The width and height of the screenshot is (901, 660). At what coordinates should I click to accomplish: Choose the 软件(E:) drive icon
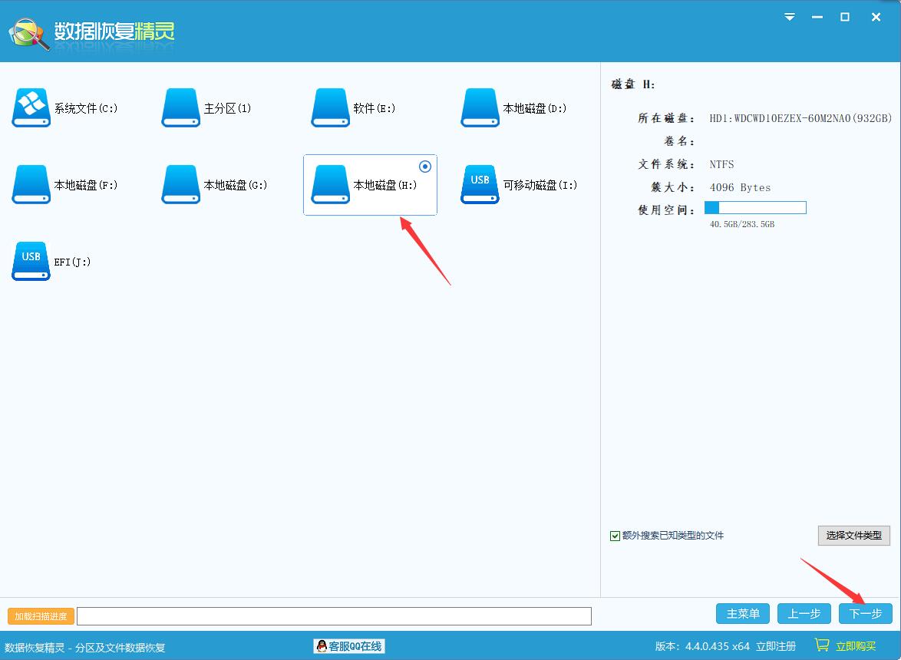[x=331, y=107]
